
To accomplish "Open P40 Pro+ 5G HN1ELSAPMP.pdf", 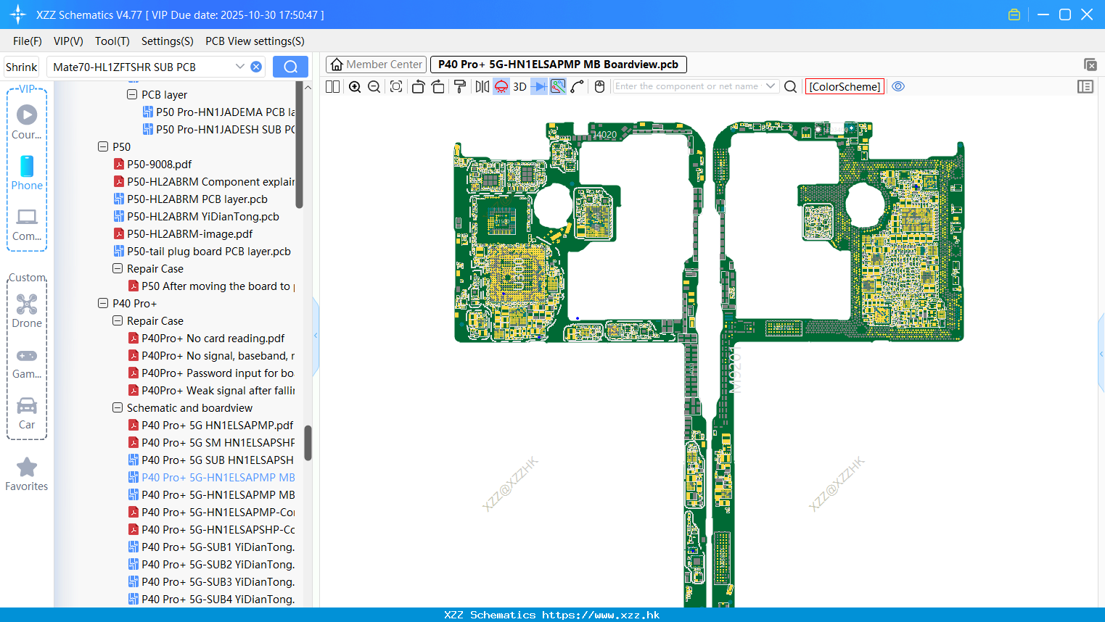I will [218, 425].
